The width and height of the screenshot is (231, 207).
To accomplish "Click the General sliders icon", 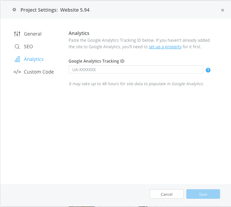I will pos(17,34).
